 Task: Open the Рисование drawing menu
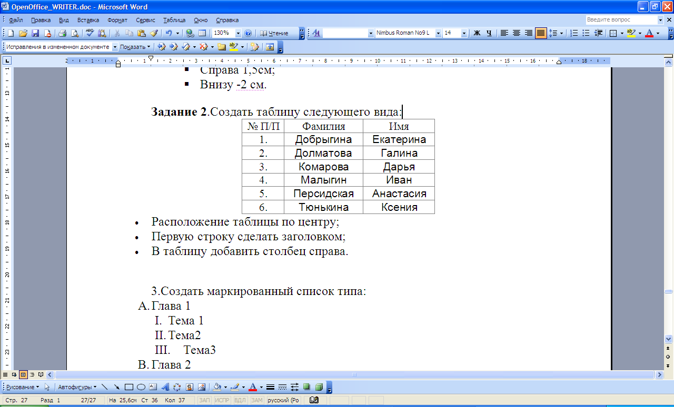point(22,387)
